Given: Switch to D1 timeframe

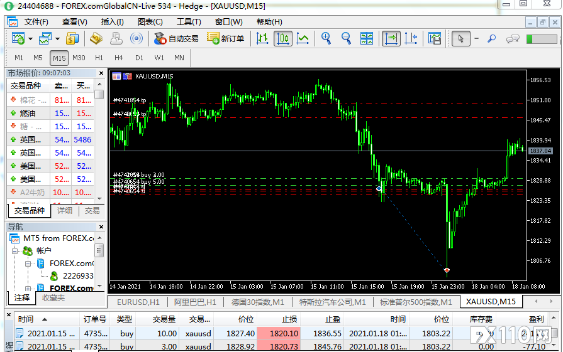Looking at the screenshot, I should 139,58.
